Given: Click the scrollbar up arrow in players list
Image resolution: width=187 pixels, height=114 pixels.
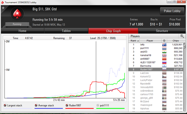Looking at the screenshot, I should click(184, 44).
